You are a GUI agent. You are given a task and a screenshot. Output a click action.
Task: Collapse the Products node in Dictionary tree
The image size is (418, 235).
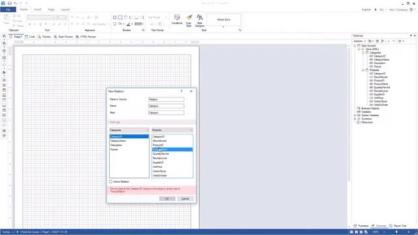[x=363, y=70]
